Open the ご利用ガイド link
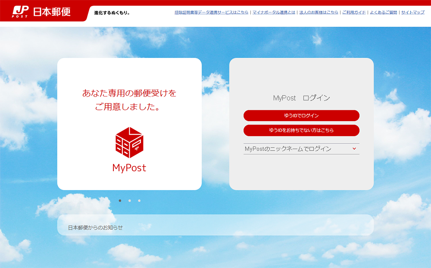The height and width of the screenshot is (268, 431). click(x=354, y=12)
